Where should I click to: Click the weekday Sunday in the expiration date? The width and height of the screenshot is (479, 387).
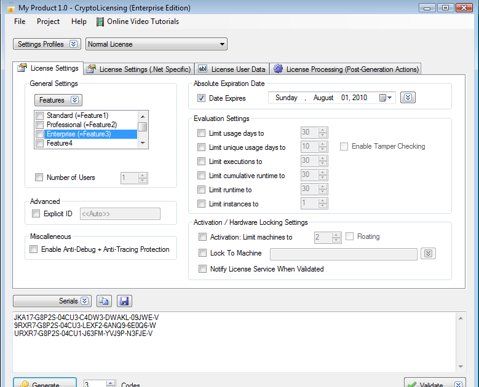tap(287, 98)
